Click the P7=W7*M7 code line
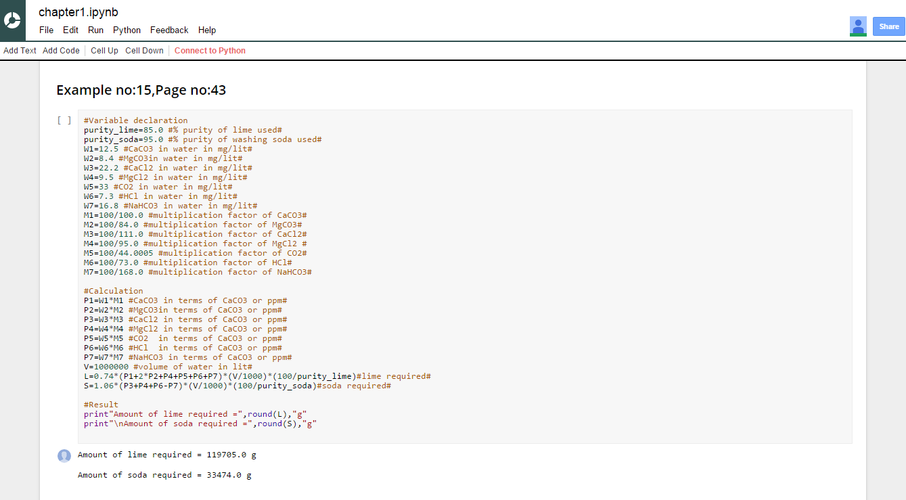This screenshot has height=500, width=906. pos(188,357)
